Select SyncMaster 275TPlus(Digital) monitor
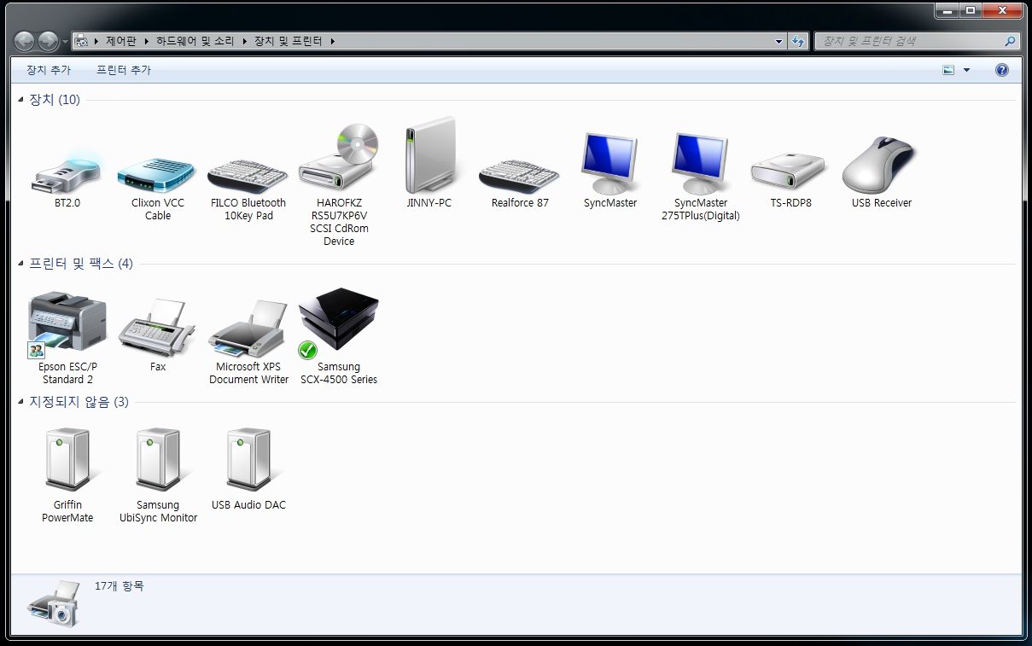Image resolution: width=1032 pixels, height=646 pixels. pyautogui.click(x=701, y=178)
